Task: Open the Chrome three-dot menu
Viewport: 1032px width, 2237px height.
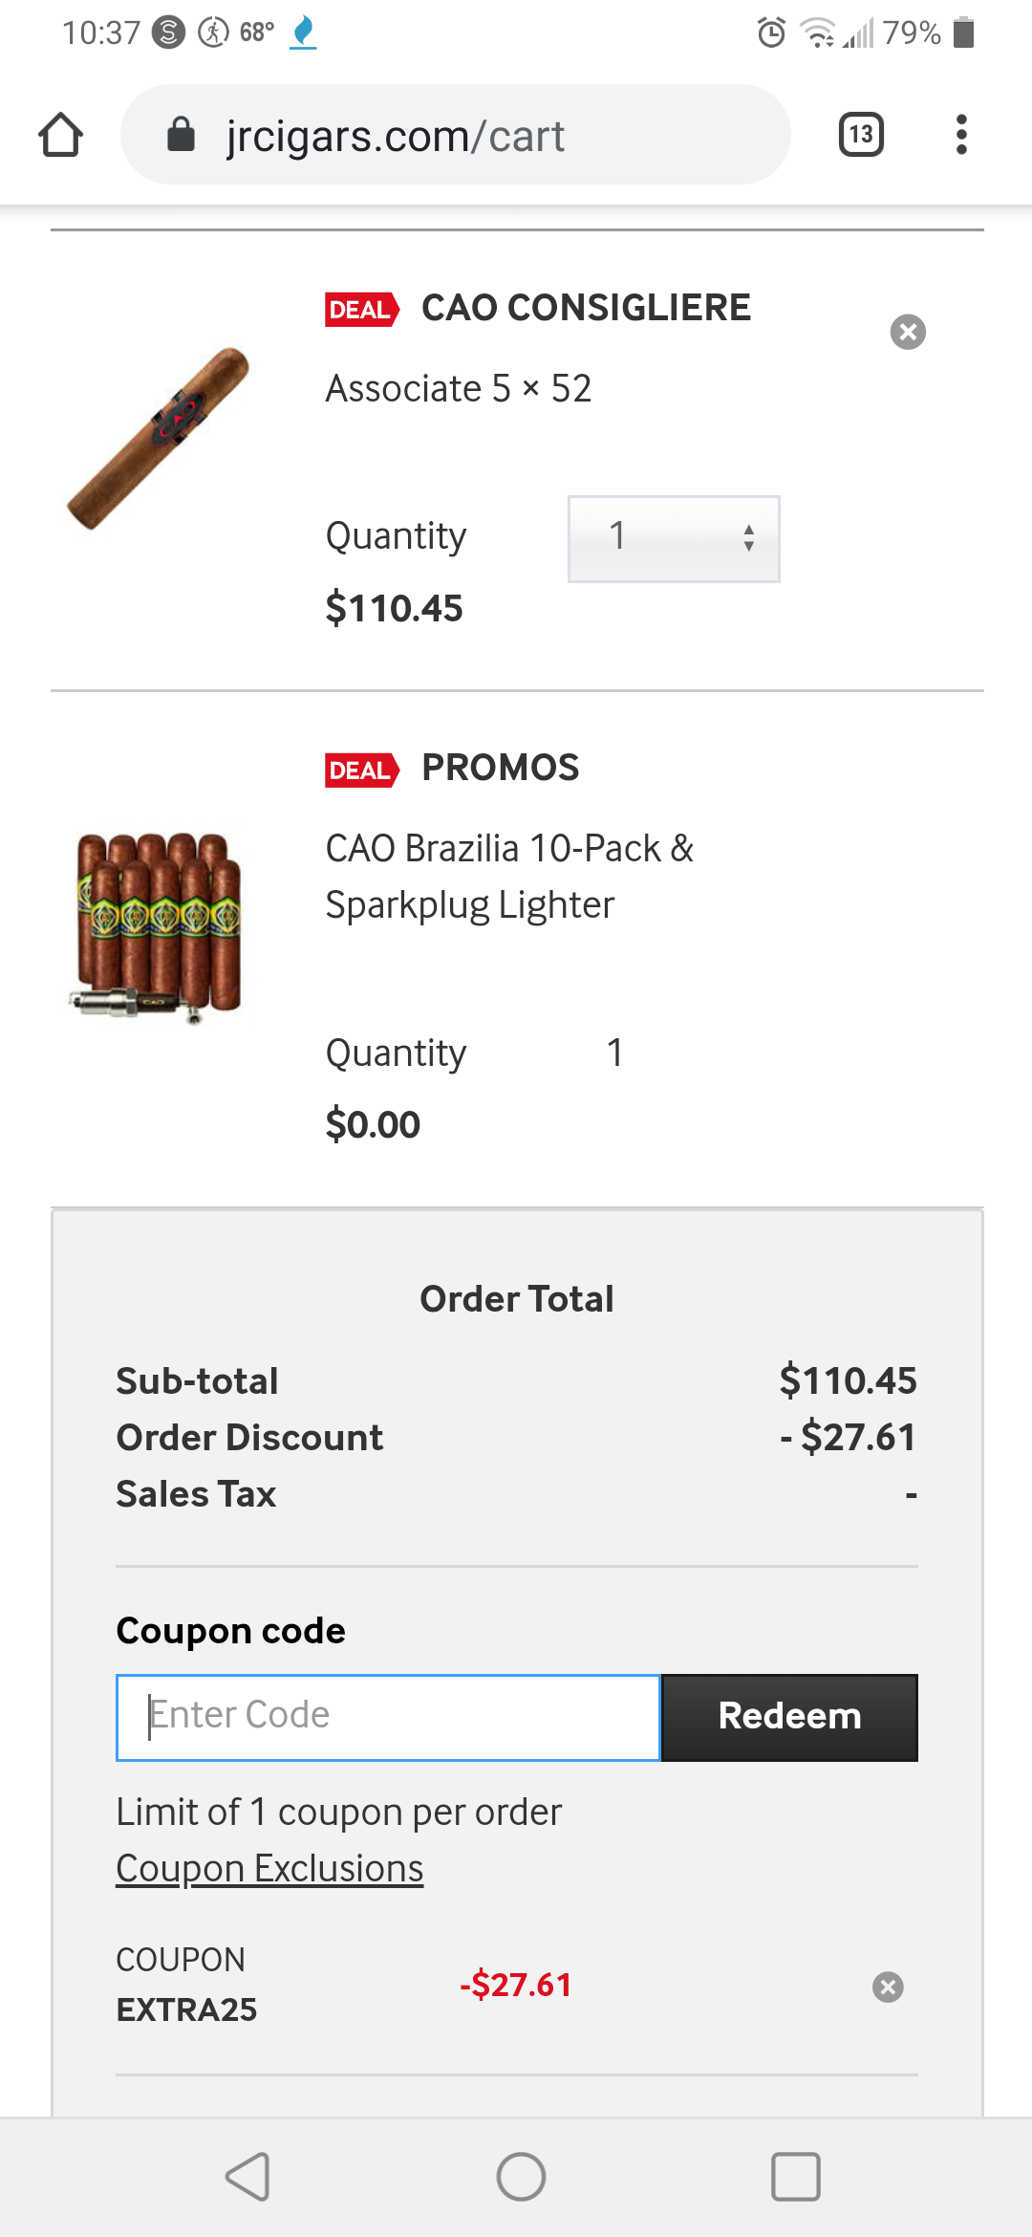Action: [961, 135]
